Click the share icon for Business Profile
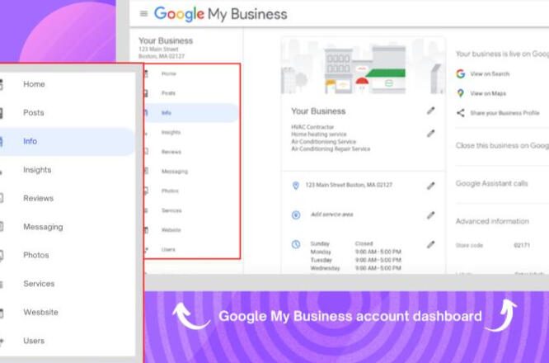The height and width of the screenshot is (363, 549). tap(461, 113)
